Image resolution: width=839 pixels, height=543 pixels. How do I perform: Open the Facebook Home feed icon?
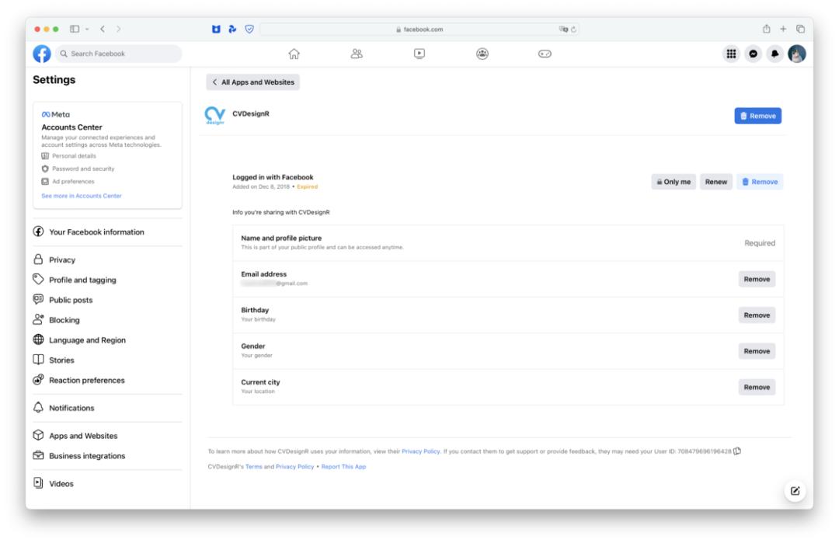click(294, 54)
